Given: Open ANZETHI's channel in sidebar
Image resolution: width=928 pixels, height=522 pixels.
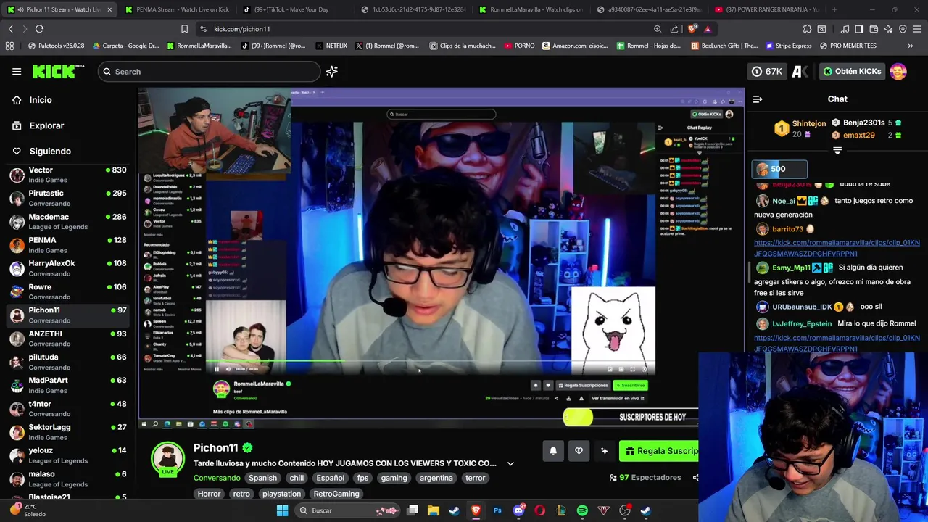Looking at the screenshot, I should point(68,339).
